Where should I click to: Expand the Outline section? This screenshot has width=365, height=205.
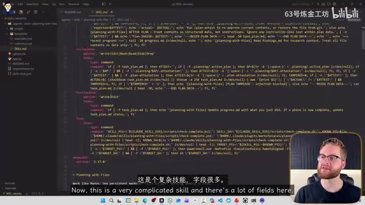click(10, 183)
